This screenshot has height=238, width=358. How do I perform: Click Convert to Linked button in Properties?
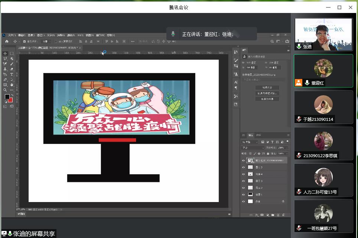point(267,93)
